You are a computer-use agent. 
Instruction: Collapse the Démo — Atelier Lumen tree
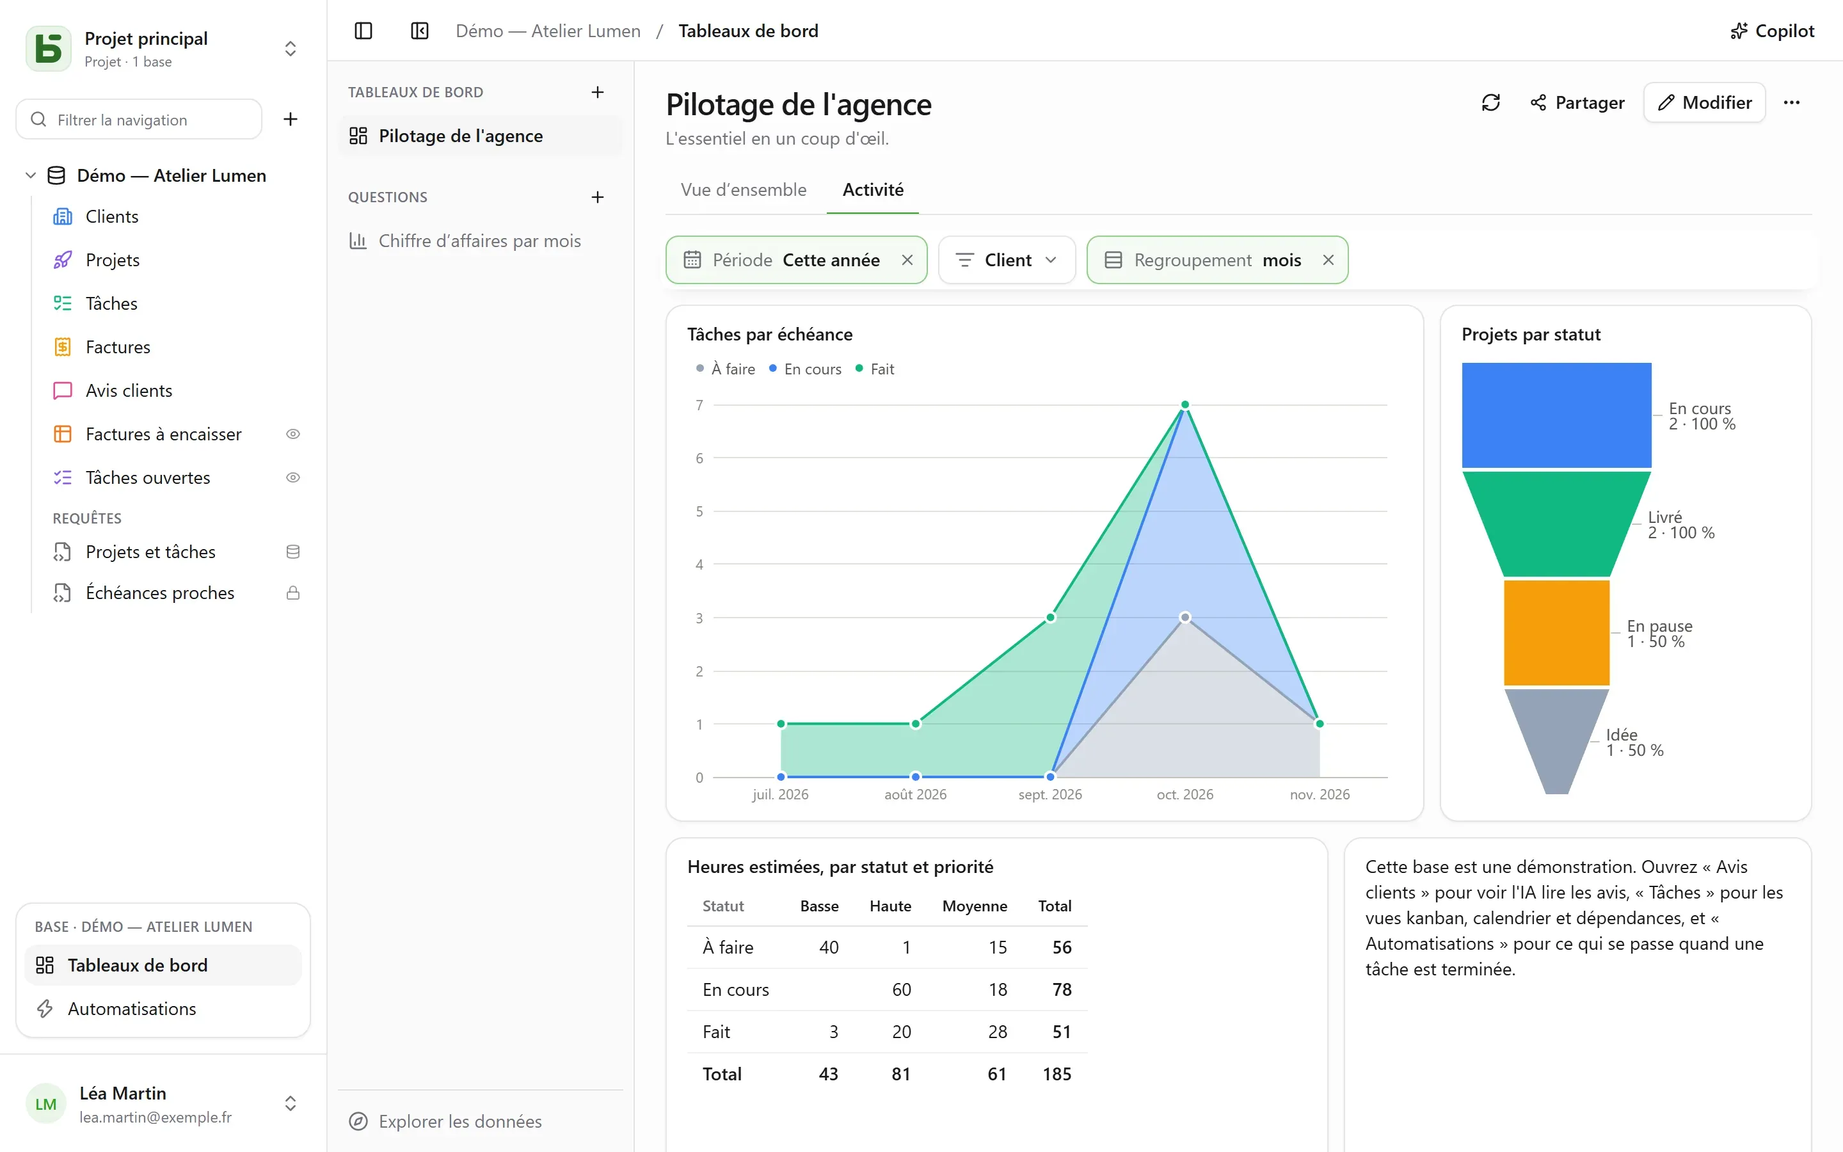tap(31, 175)
